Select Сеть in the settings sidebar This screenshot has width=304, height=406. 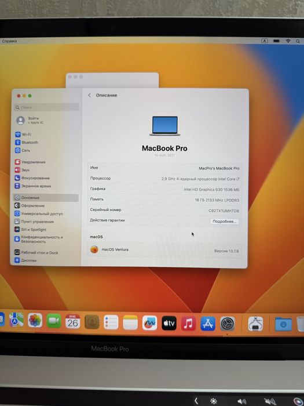[23, 150]
